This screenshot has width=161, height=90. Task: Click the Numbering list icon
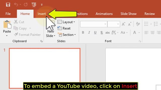156,24
